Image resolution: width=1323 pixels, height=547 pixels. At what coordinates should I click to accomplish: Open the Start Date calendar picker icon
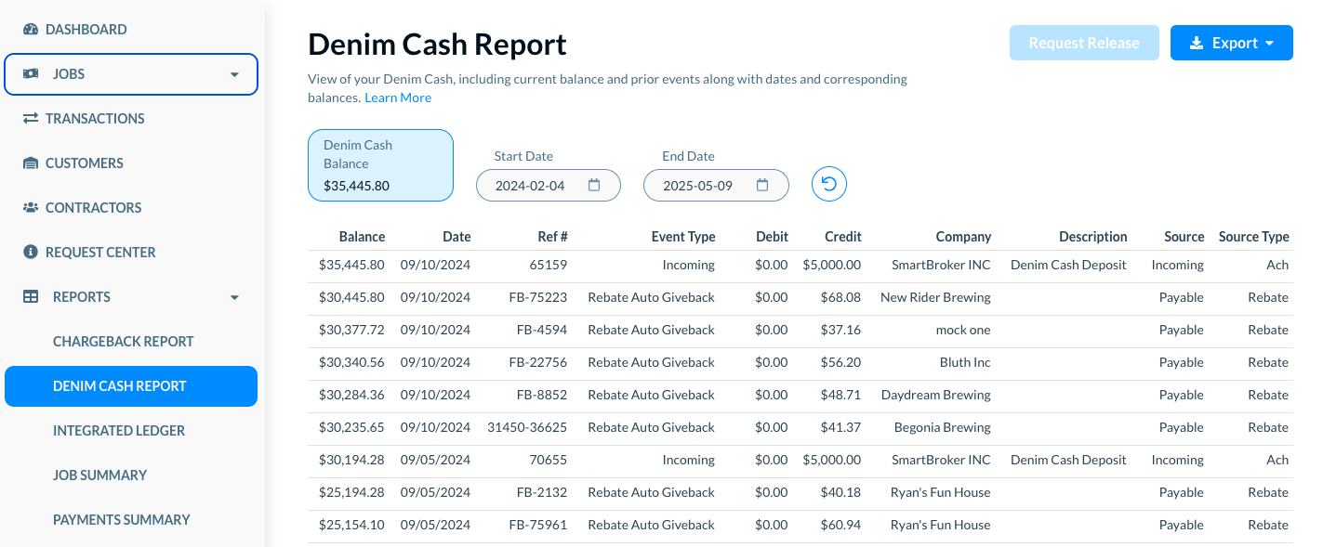[x=595, y=185]
